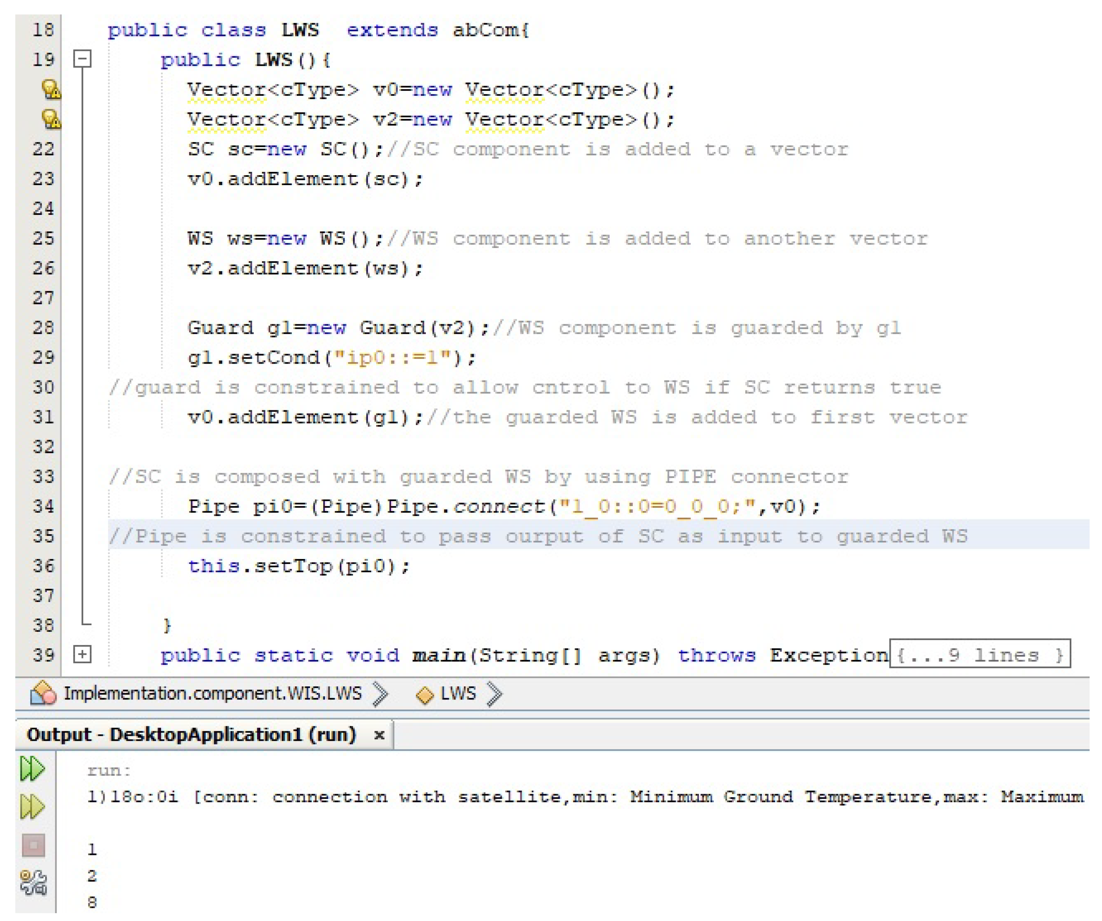Close the Output DesktopApplication1 tab
This screenshot has width=1102, height=921.
(x=379, y=735)
